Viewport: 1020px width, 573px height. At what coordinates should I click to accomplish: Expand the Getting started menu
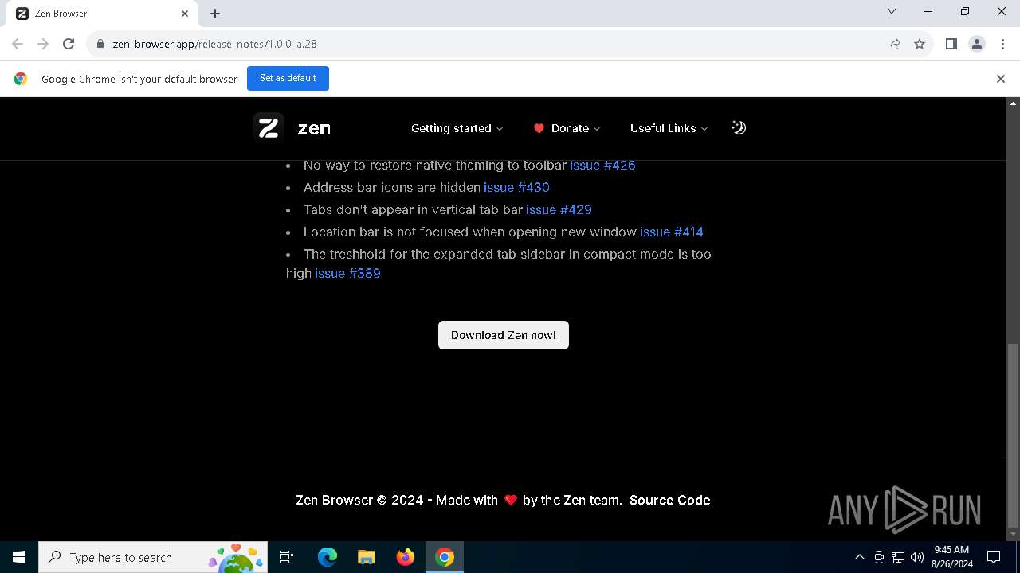[x=457, y=128]
